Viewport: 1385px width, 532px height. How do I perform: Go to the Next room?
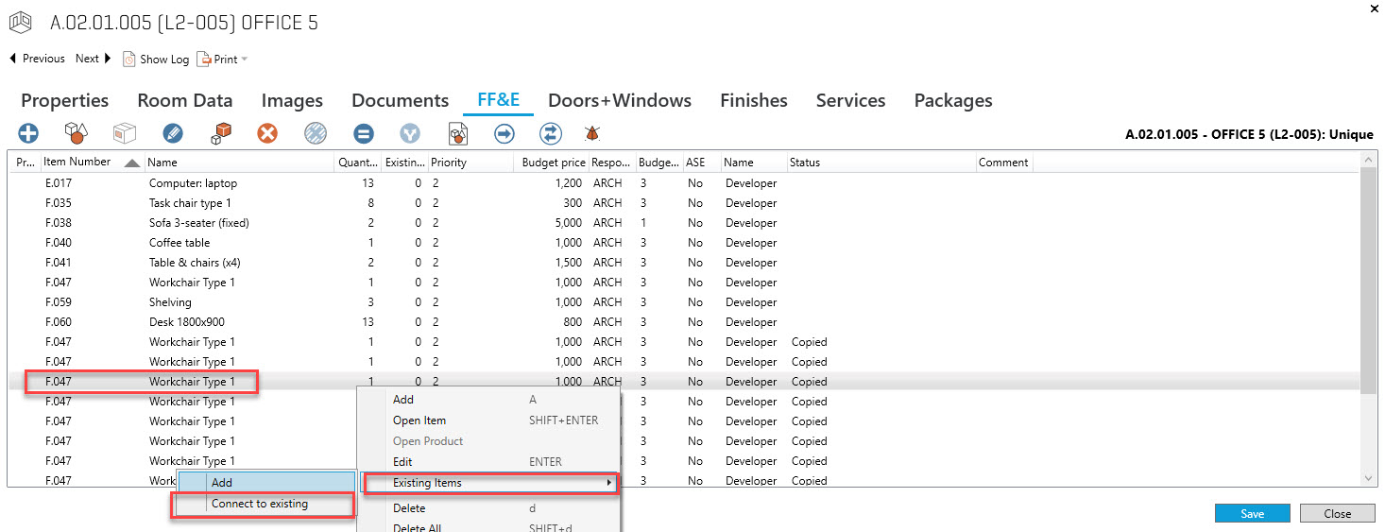(93, 59)
